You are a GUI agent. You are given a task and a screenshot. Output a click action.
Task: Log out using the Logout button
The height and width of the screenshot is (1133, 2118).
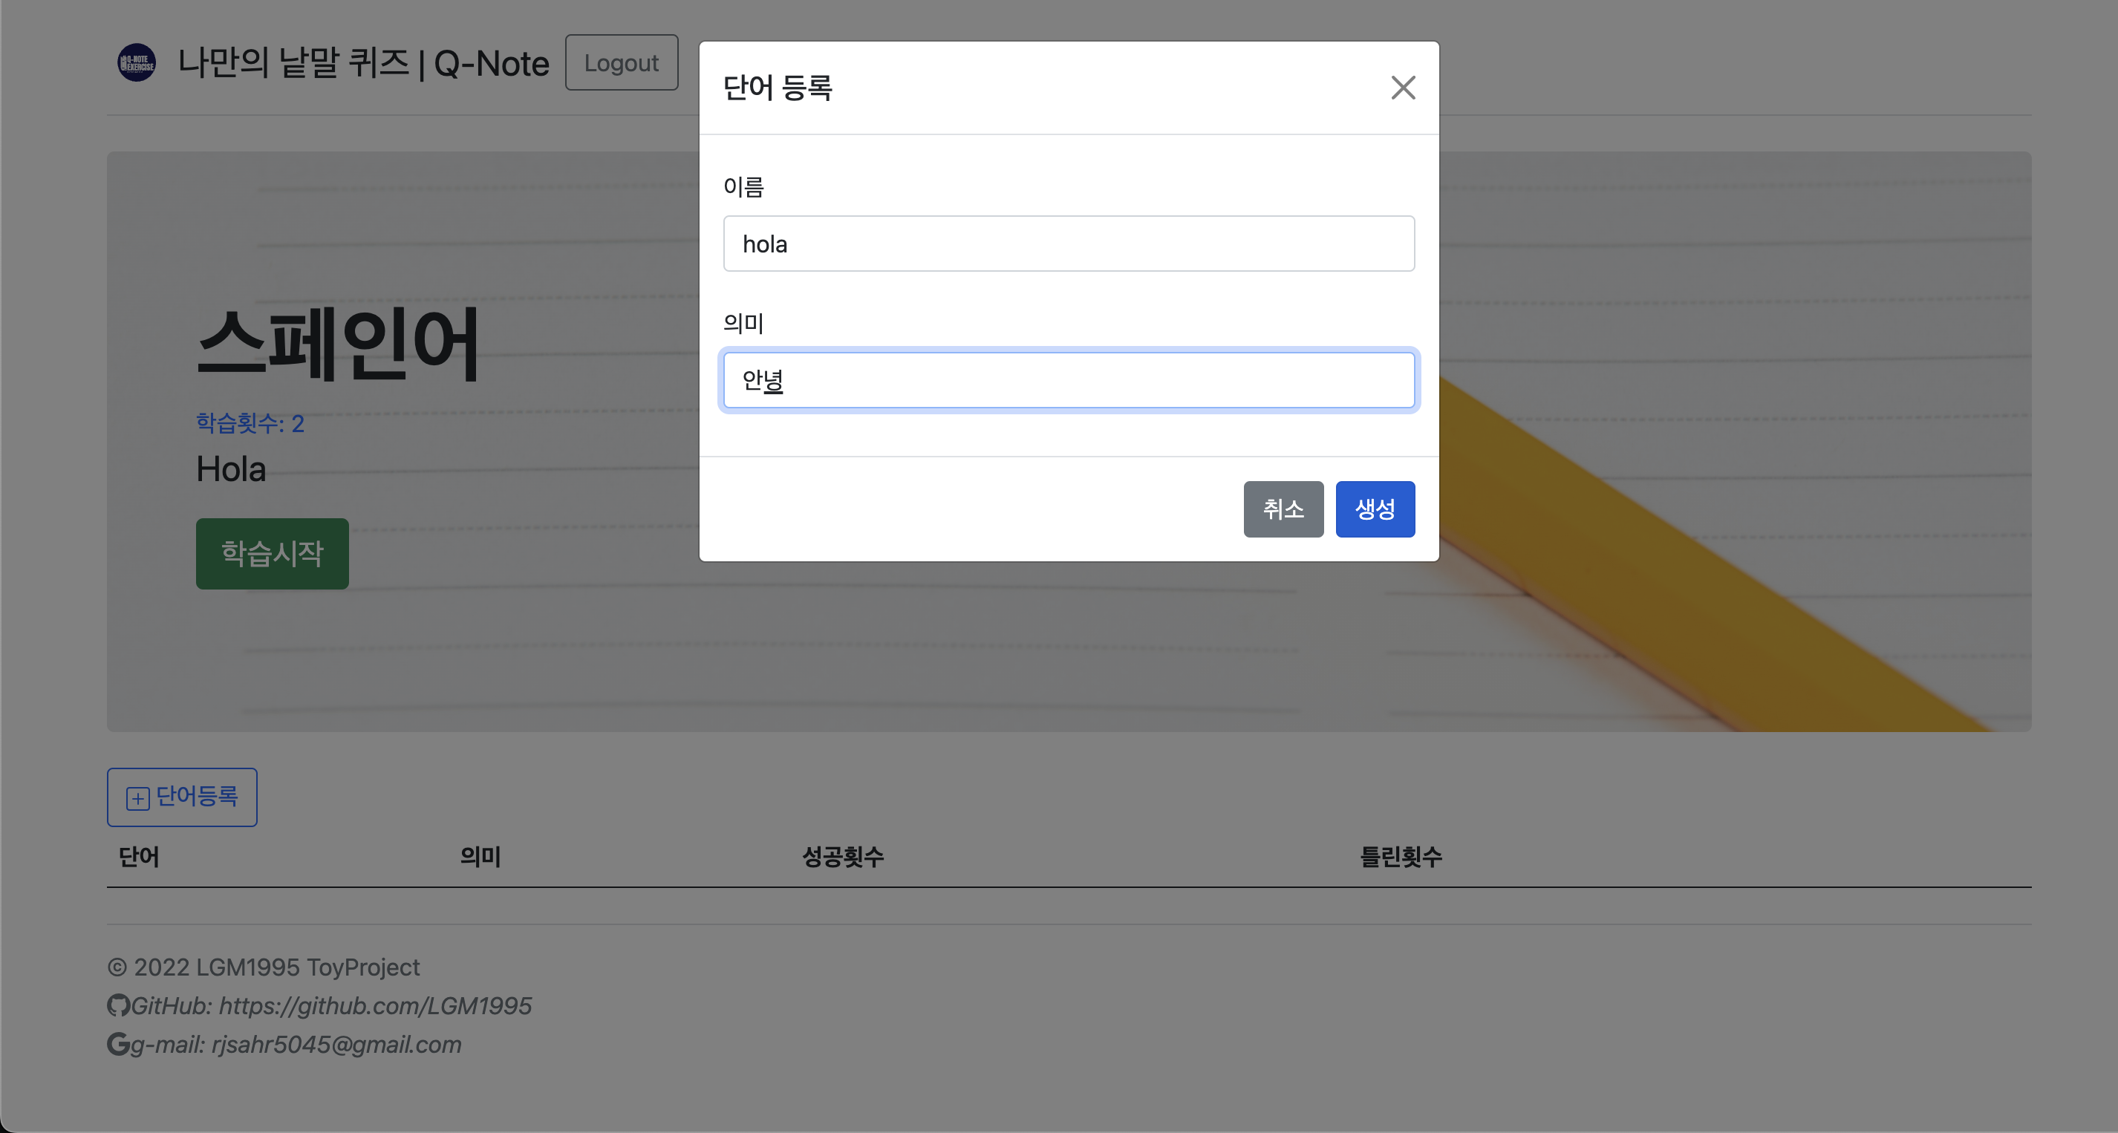tap(622, 62)
